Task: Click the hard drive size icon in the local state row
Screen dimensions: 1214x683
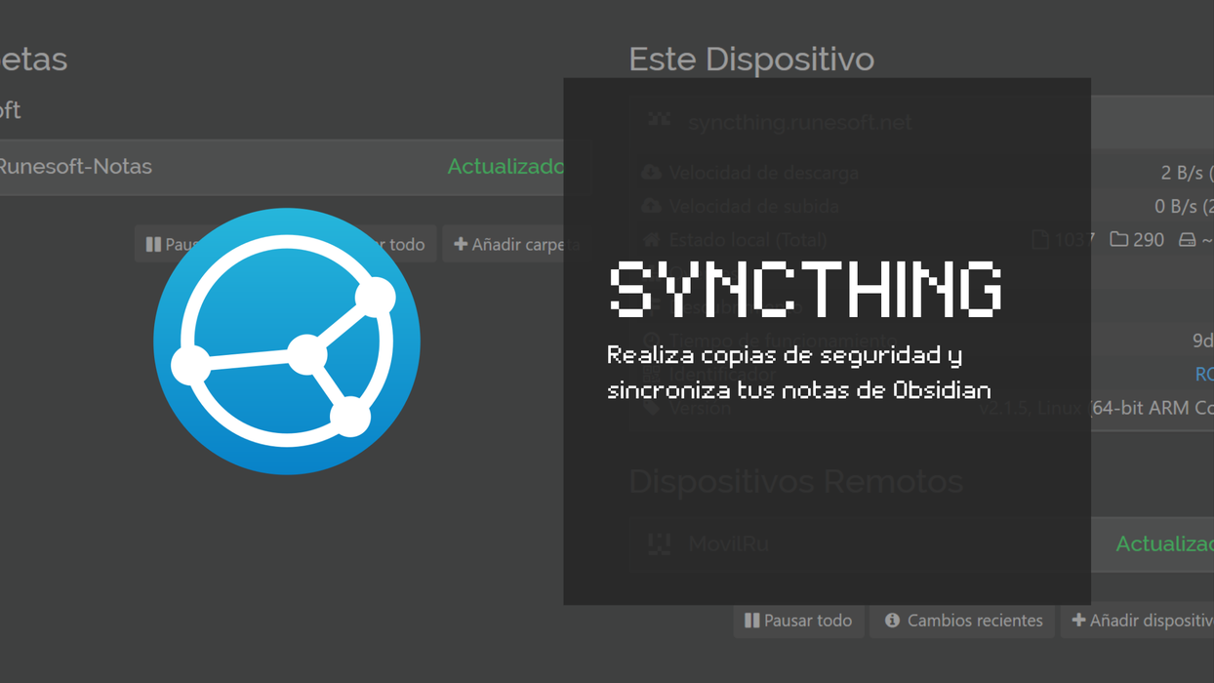Action: [x=1188, y=239]
